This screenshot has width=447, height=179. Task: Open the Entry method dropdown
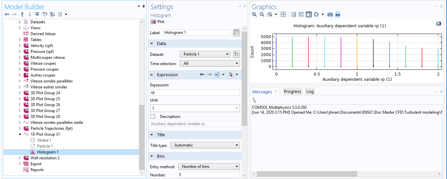(x=209, y=167)
